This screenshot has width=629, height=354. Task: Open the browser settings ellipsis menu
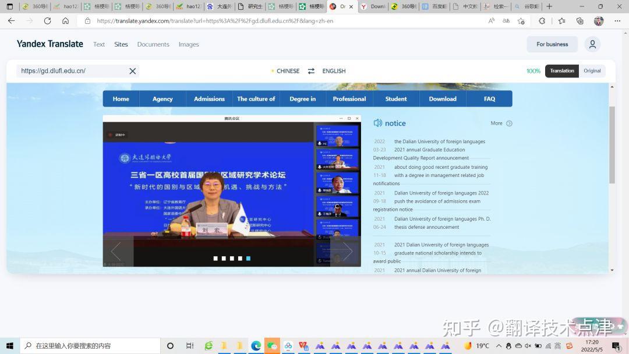617,20
